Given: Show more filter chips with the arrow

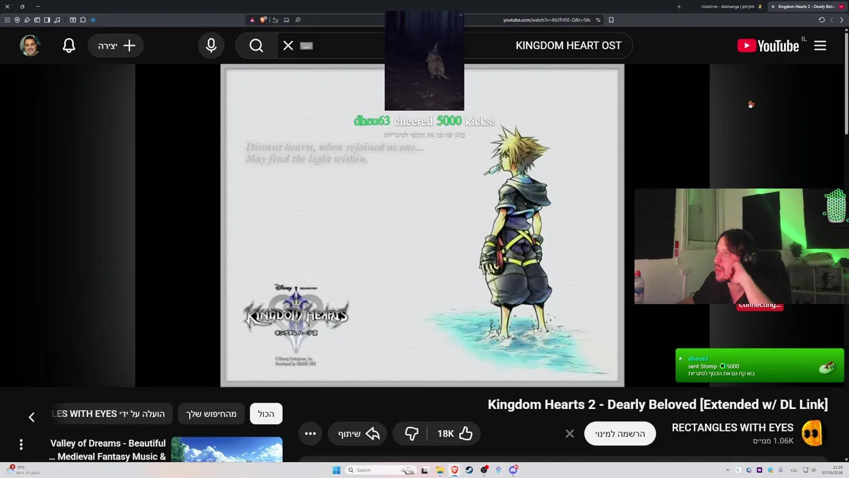Looking at the screenshot, I should (31, 417).
